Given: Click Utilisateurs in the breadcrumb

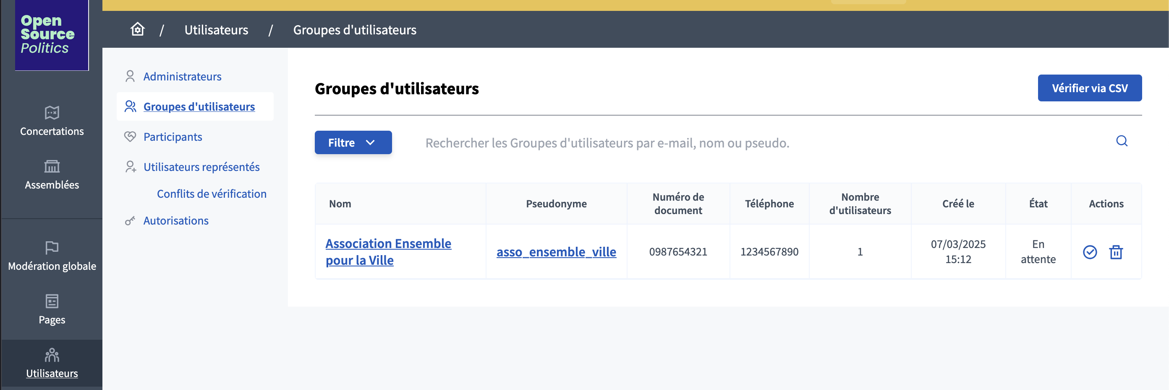Looking at the screenshot, I should pos(217,29).
